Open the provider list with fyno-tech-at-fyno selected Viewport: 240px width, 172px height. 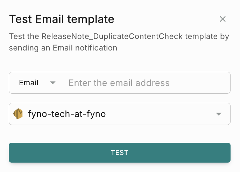click(120, 114)
